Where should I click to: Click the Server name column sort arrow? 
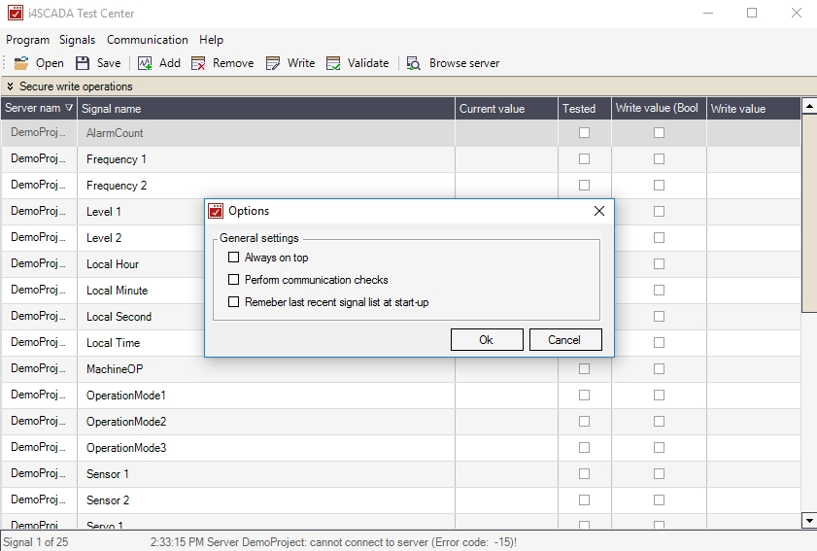point(68,109)
